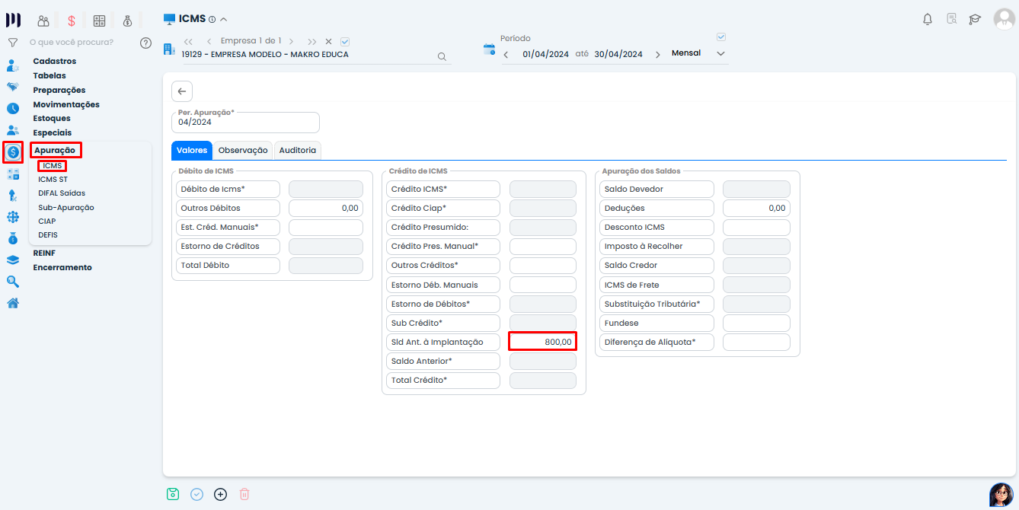Go to next period with right chevron

coord(657,54)
